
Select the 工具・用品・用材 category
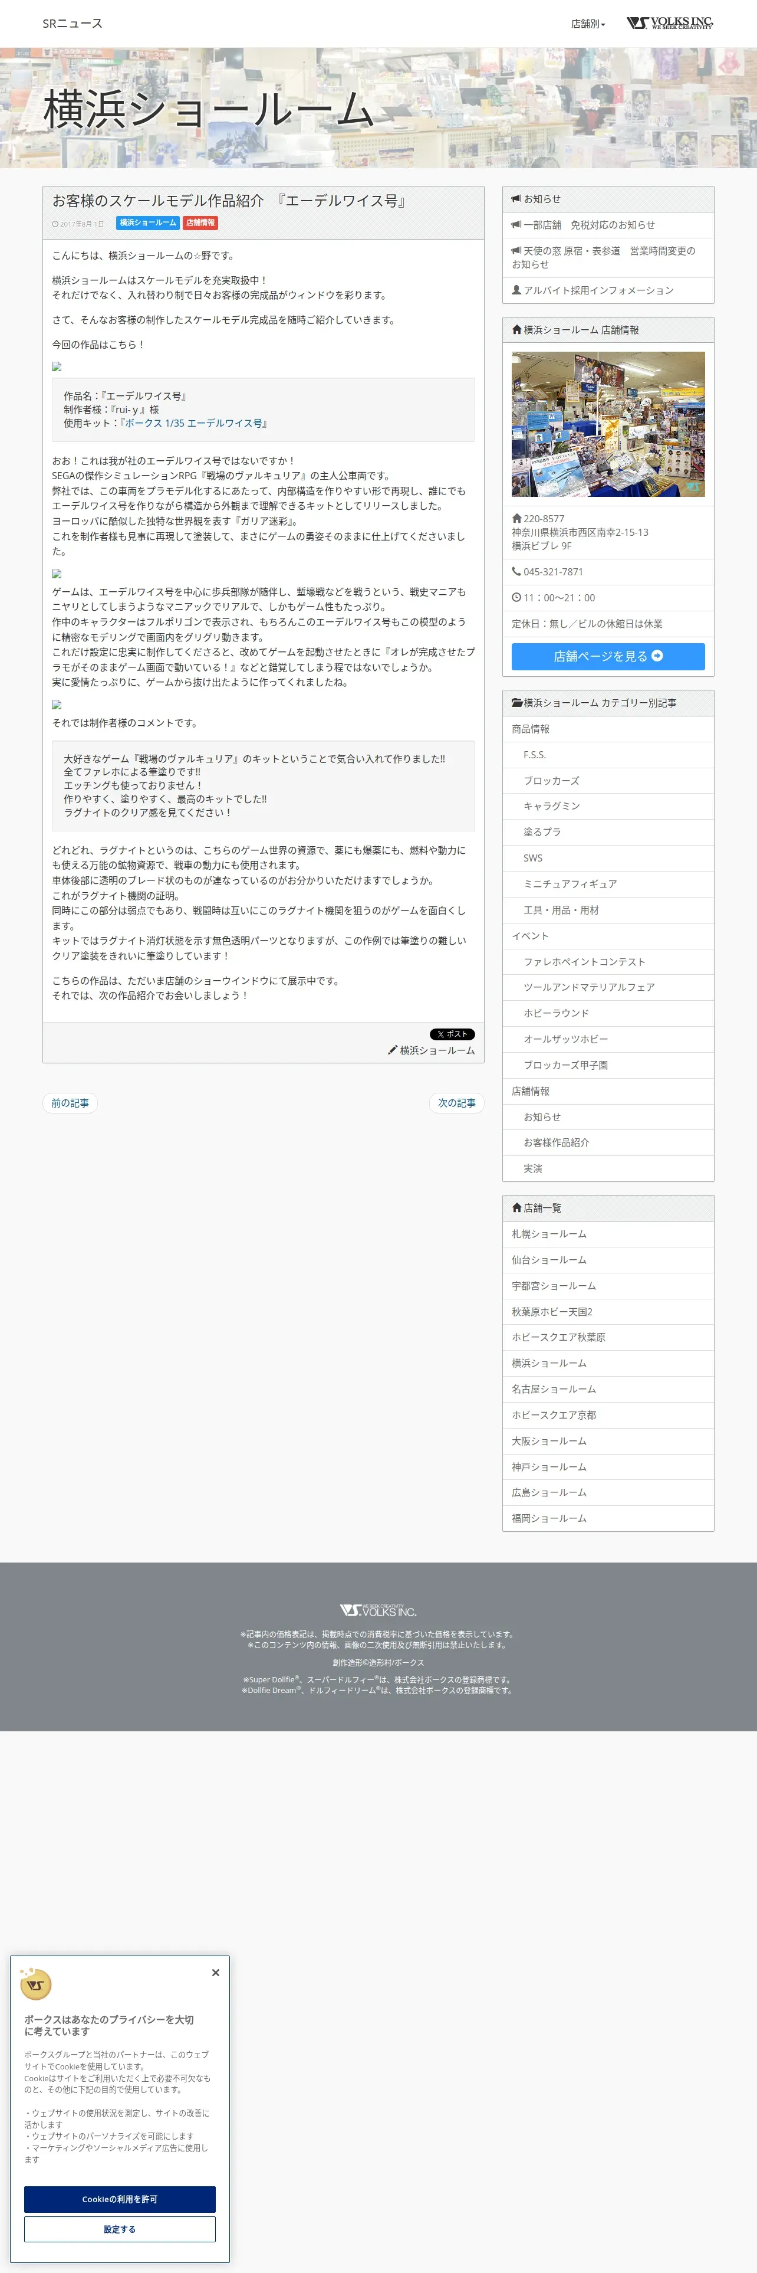pos(608,910)
